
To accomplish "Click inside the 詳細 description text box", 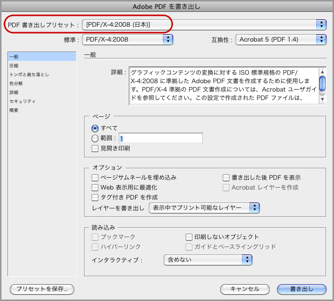I will pyautogui.click(x=224, y=86).
